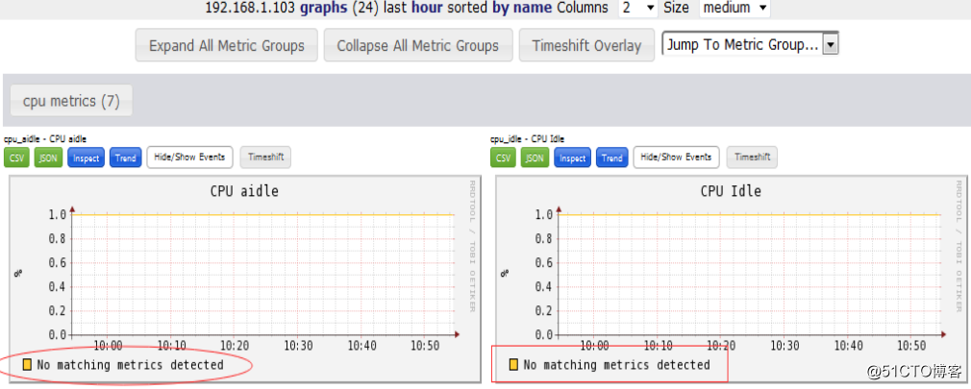Click Expand All Metric Groups button
The height and width of the screenshot is (389, 971).
click(227, 45)
